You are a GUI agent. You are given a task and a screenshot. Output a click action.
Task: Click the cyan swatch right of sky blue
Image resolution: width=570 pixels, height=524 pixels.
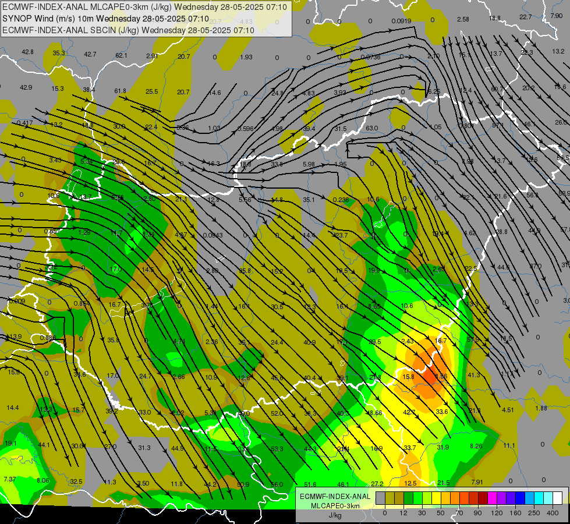pyautogui.click(x=539, y=498)
